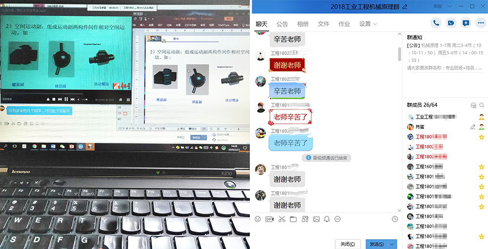Switch to the 聊天 tab

pos(262,24)
